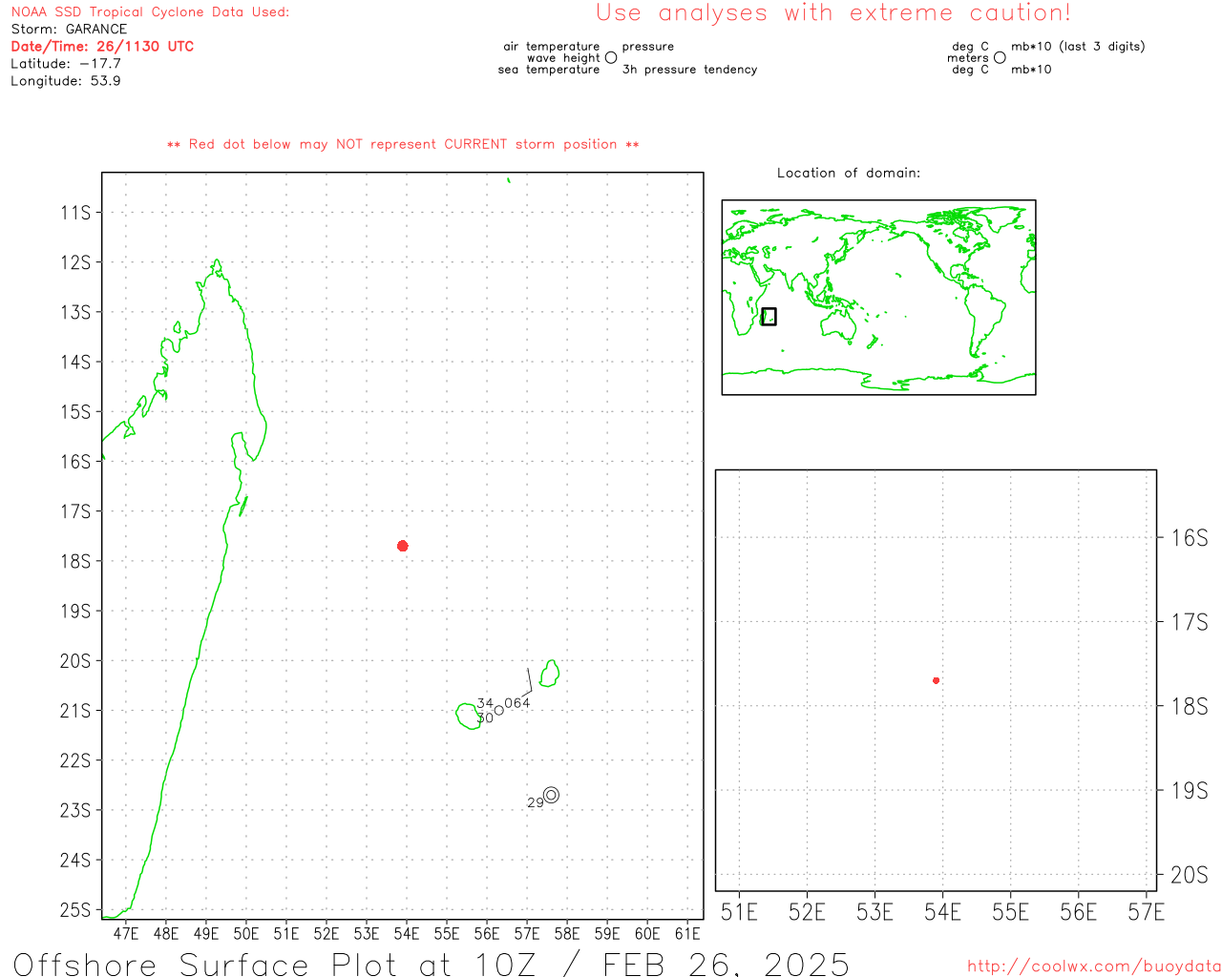Click the '3h pressure tendency' legend label
Viewport: 1222px width, 977px height.
pyautogui.click(x=689, y=70)
